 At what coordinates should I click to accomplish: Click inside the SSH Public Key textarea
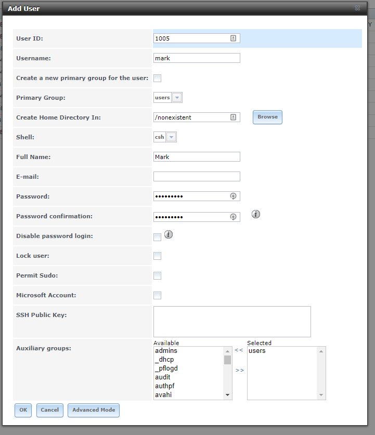232,322
